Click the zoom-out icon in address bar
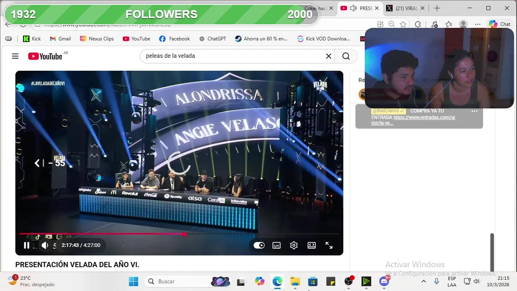The image size is (517, 291). pyautogui.click(x=391, y=24)
